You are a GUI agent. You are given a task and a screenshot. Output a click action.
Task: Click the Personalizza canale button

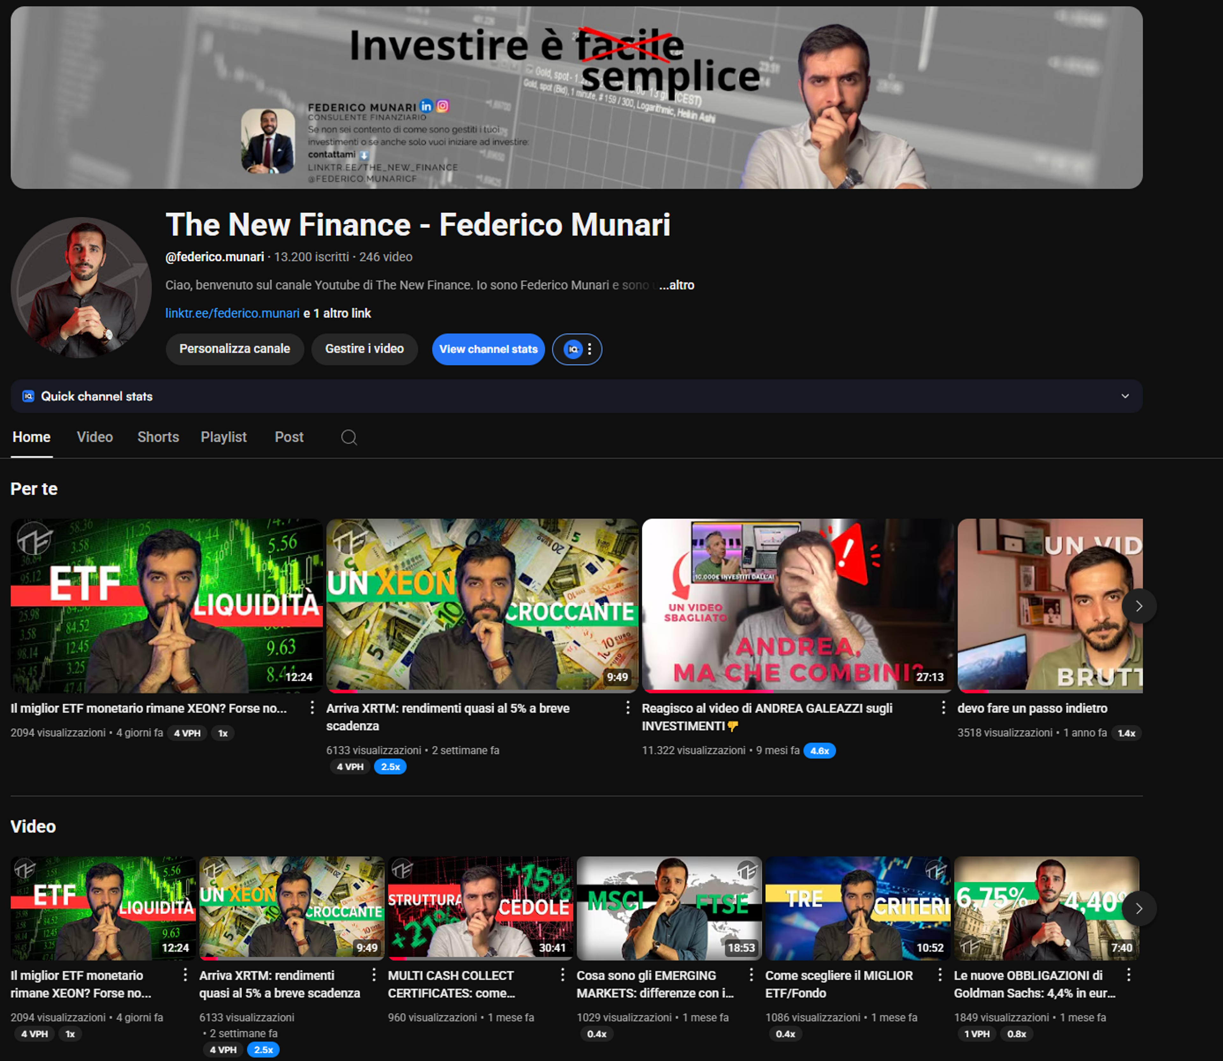click(x=234, y=349)
